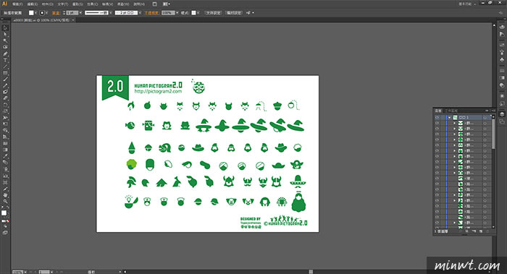507x274 pixels.
Task: Open the Symbols panel icon in dock
Action: click(502, 60)
